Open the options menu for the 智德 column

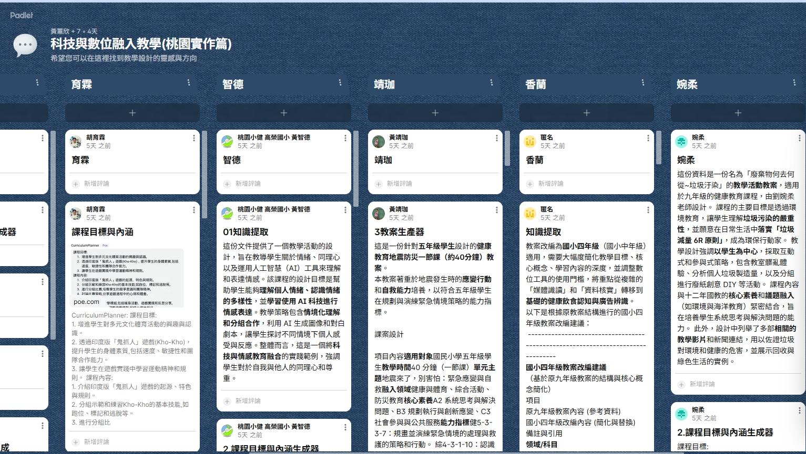(x=340, y=82)
